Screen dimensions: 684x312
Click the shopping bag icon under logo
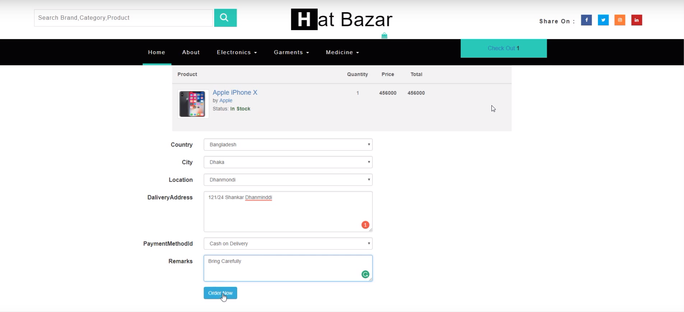[x=384, y=36]
